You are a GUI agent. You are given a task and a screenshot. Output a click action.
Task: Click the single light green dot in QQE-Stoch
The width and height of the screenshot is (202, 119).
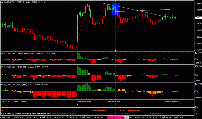[x=77, y=104]
